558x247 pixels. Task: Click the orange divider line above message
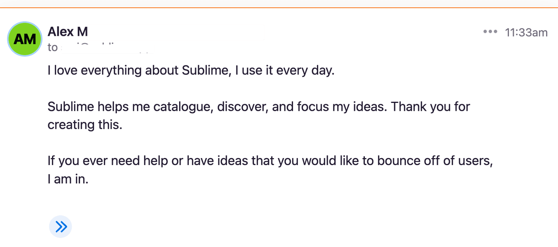coord(279,7)
